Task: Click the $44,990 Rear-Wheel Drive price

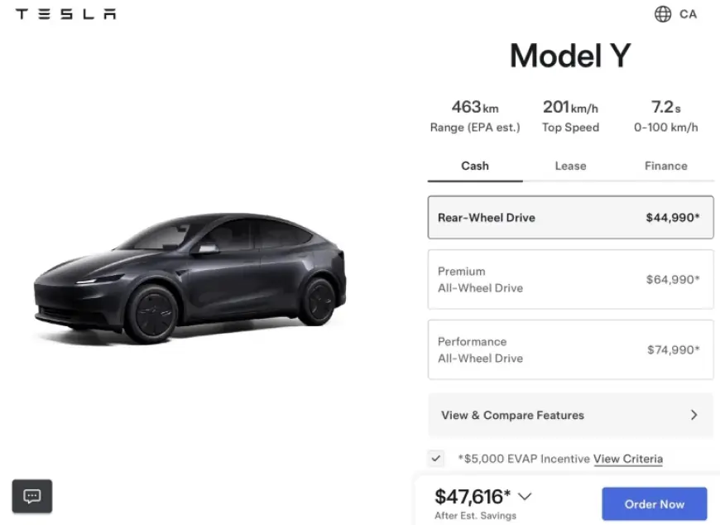Action: [674, 217]
